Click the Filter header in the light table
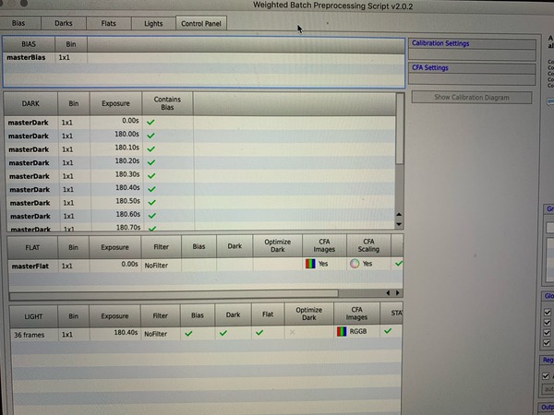The height and width of the screenshot is (415, 554). click(x=161, y=315)
